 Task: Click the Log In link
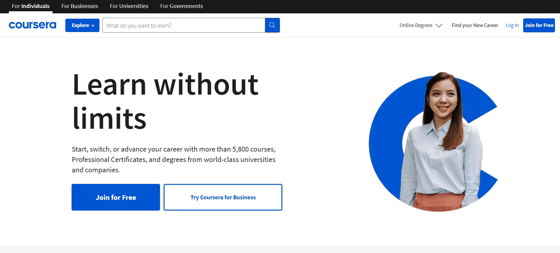click(x=512, y=25)
